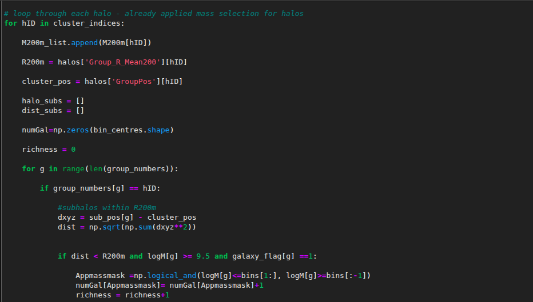This screenshot has width=533, height=302.
Task: Click the '#subhalos within R200m' comment
Action: 107,208
